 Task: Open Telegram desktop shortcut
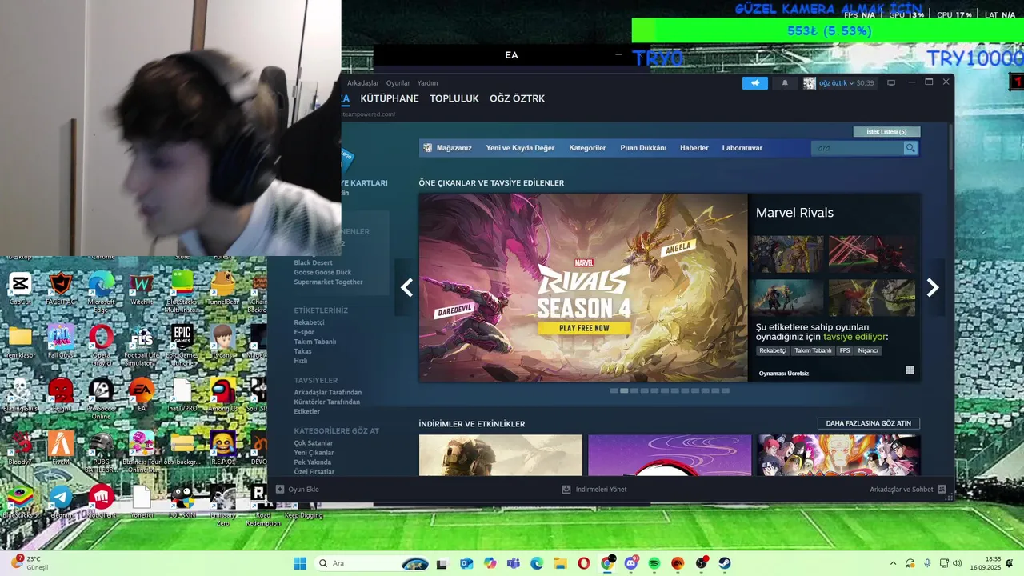click(61, 502)
